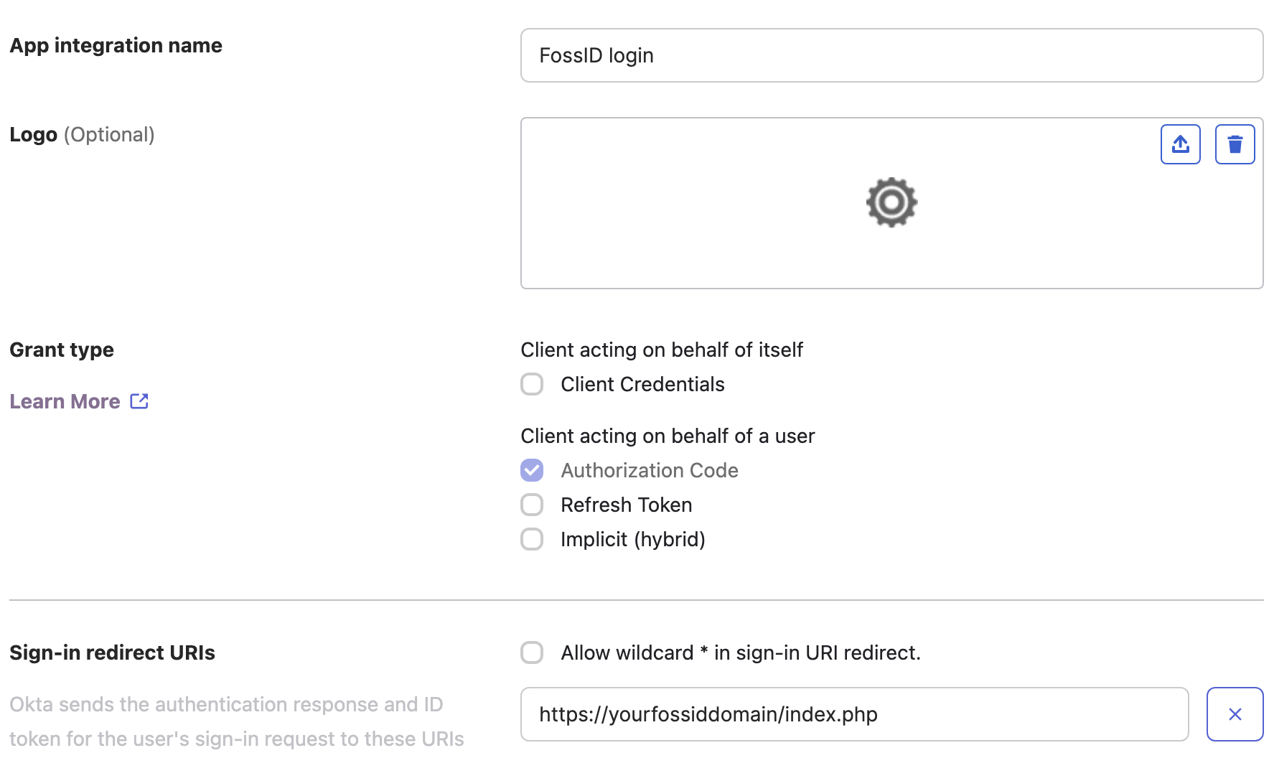Enable the Refresh Token checkbox
The height and width of the screenshot is (758, 1269).
(x=532, y=505)
